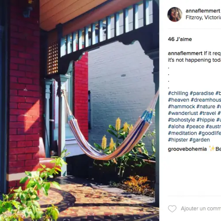Click the heart like icon

click(x=172, y=209)
